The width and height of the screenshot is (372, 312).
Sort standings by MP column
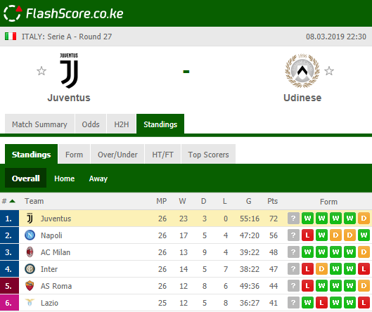(x=162, y=201)
